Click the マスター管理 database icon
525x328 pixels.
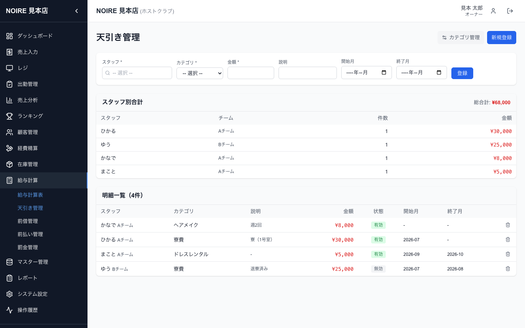point(9,262)
